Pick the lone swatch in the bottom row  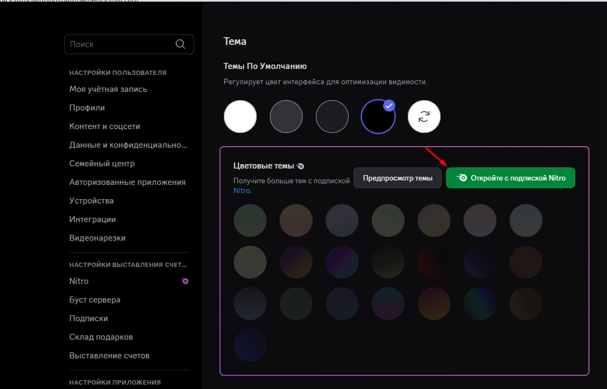[x=250, y=345]
